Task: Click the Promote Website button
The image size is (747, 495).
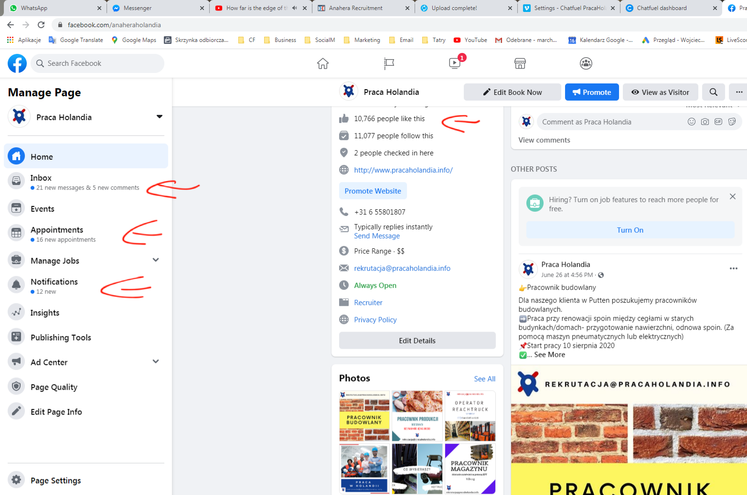Action: click(x=373, y=191)
